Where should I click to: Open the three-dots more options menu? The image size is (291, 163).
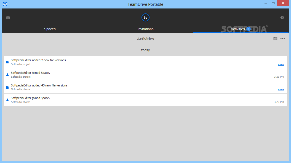pos(282,39)
